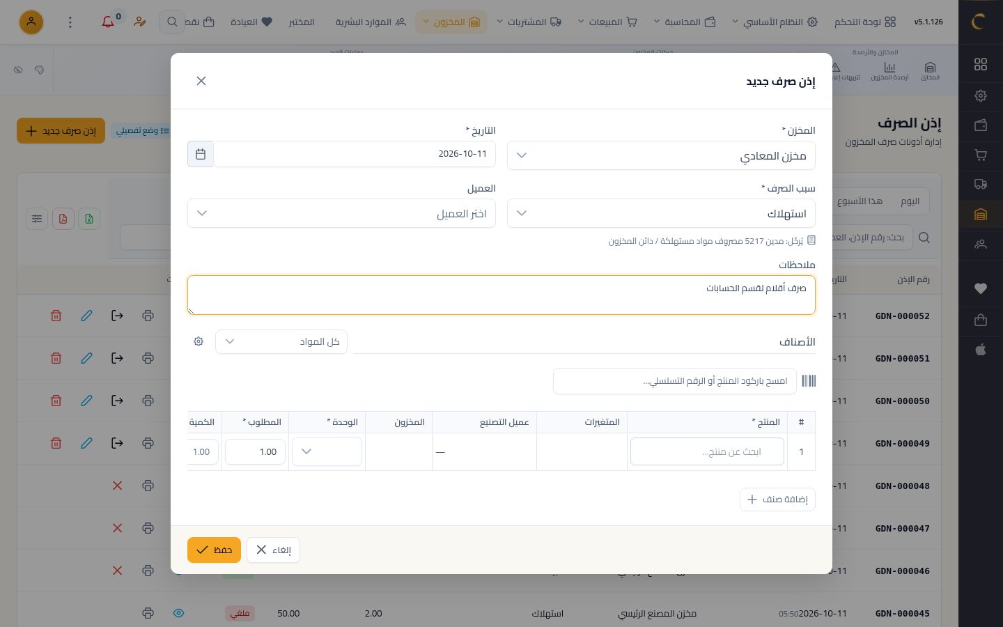1003x627 pixels.
Task: Delete voucher GDN-000052 with trash icon
Action: pyautogui.click(x=56, y=316)
